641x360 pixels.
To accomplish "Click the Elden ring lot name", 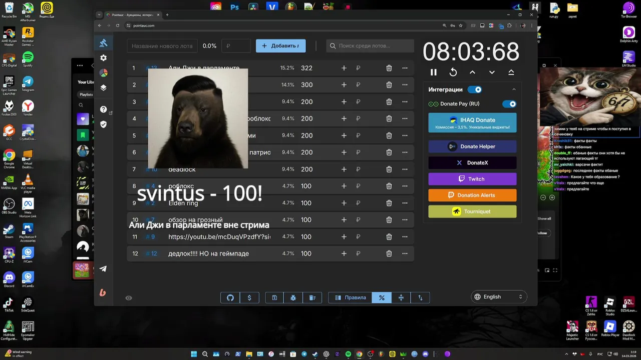I will click(183, 203).
